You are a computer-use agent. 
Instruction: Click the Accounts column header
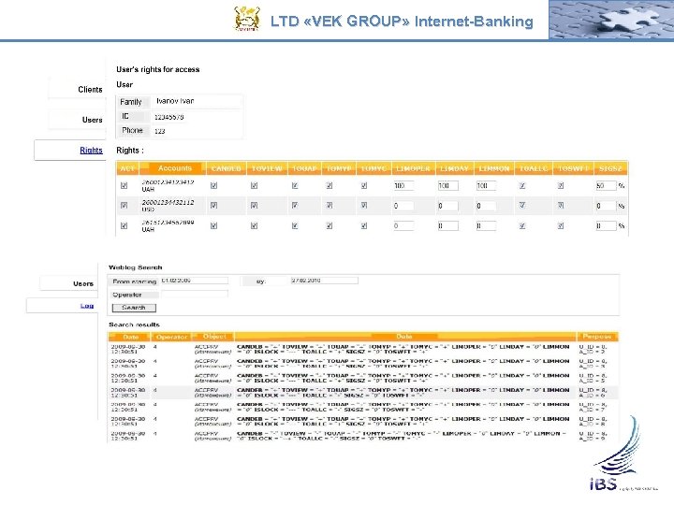(174, 168)
